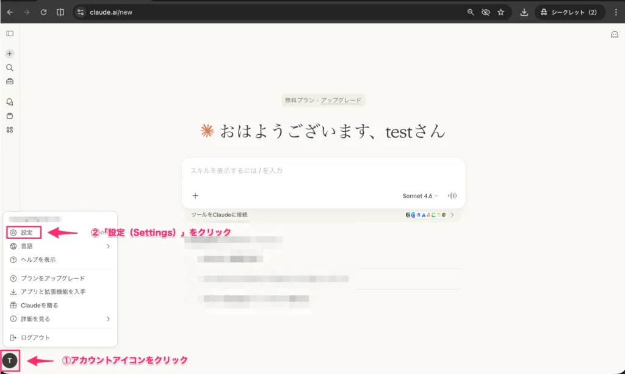The height and width of the screenshot is (374, 625).
Task: Click the attach plus icon in the message box
Action: (x=195, y=195)
